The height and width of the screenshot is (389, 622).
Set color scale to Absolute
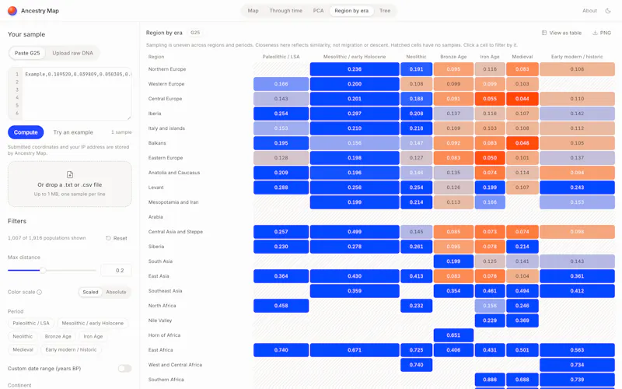116,293
